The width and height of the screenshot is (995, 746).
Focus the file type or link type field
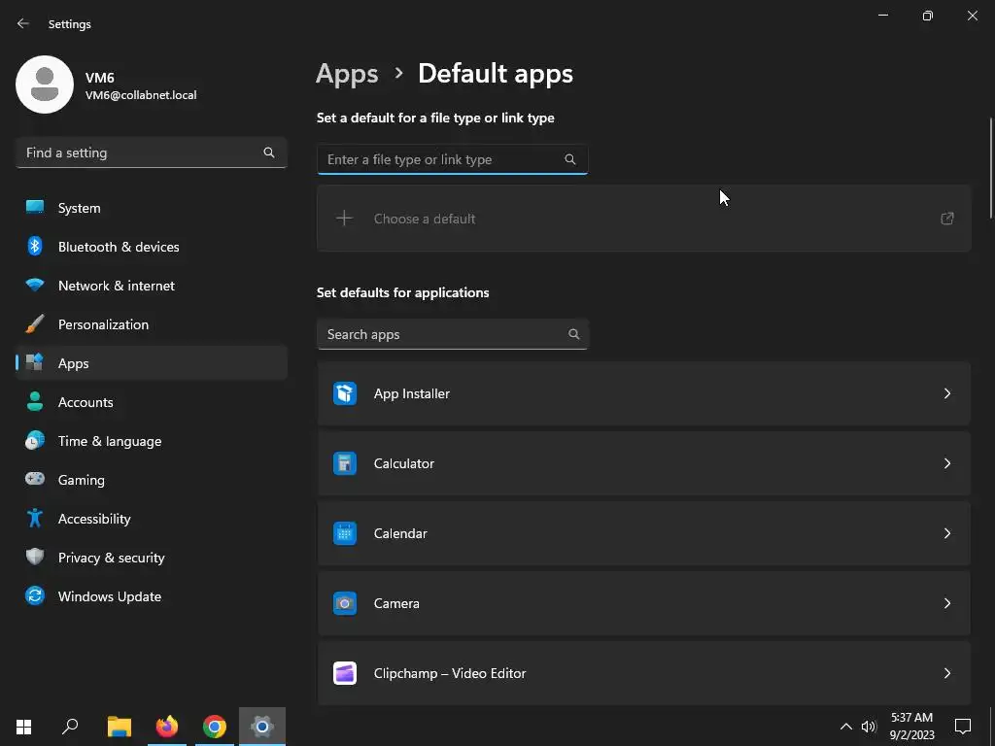pyautogui.click(x=442, y=159)
